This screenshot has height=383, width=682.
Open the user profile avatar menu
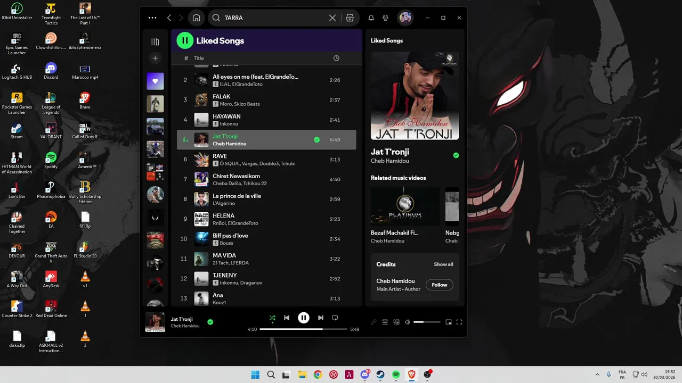(x=405, y=18)
